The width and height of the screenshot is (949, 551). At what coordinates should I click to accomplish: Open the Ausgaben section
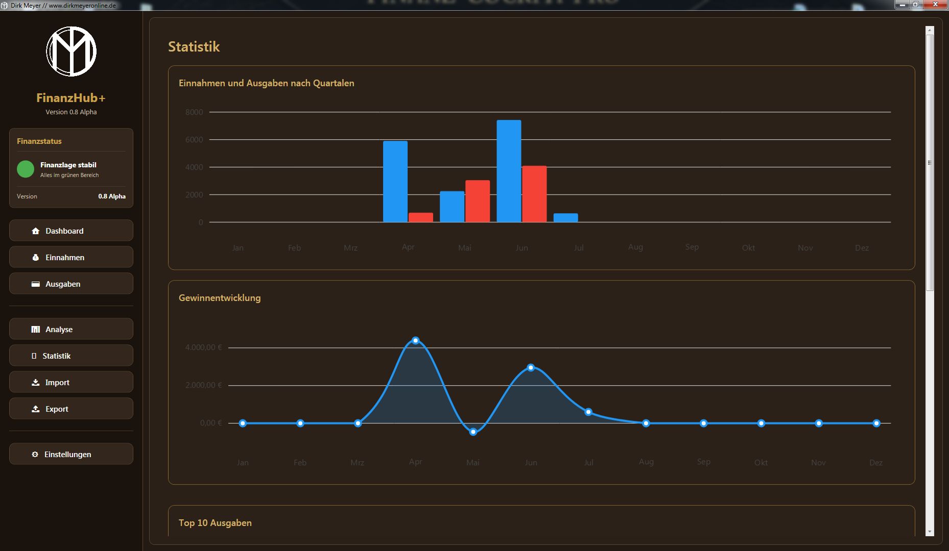tap(71, 284)
